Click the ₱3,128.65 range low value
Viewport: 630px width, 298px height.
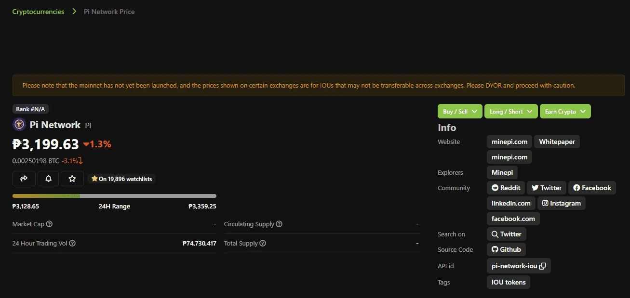click(x=26, y=206)
